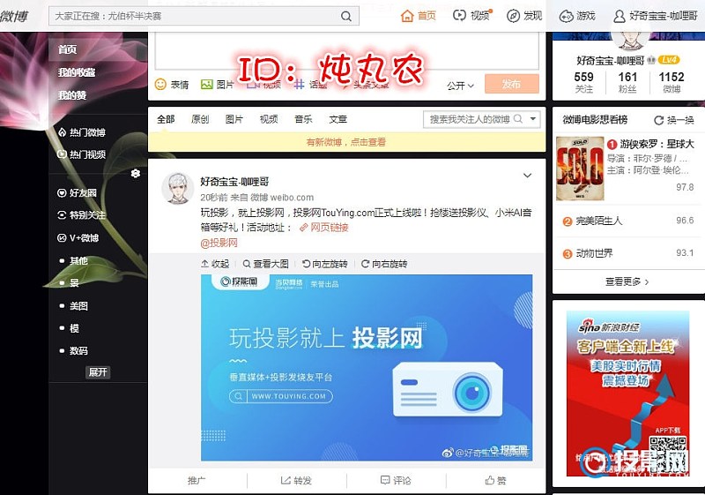Click 展开 to expand sidebar groups
The image size is (705, 495).
[x=98, y=372]
